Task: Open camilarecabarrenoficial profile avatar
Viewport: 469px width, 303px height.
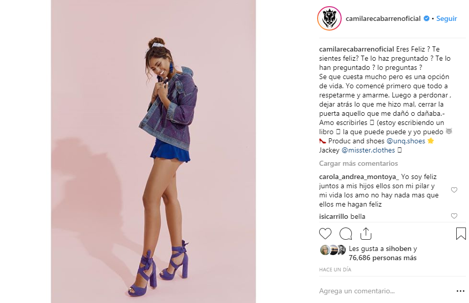Action: pos(329,18)
